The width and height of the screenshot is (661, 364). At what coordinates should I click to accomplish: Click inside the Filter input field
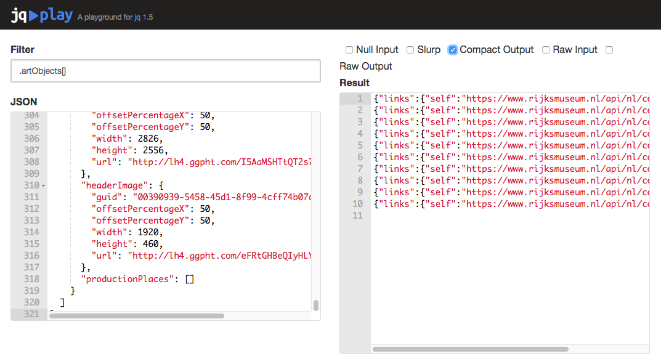coord(165,71)
